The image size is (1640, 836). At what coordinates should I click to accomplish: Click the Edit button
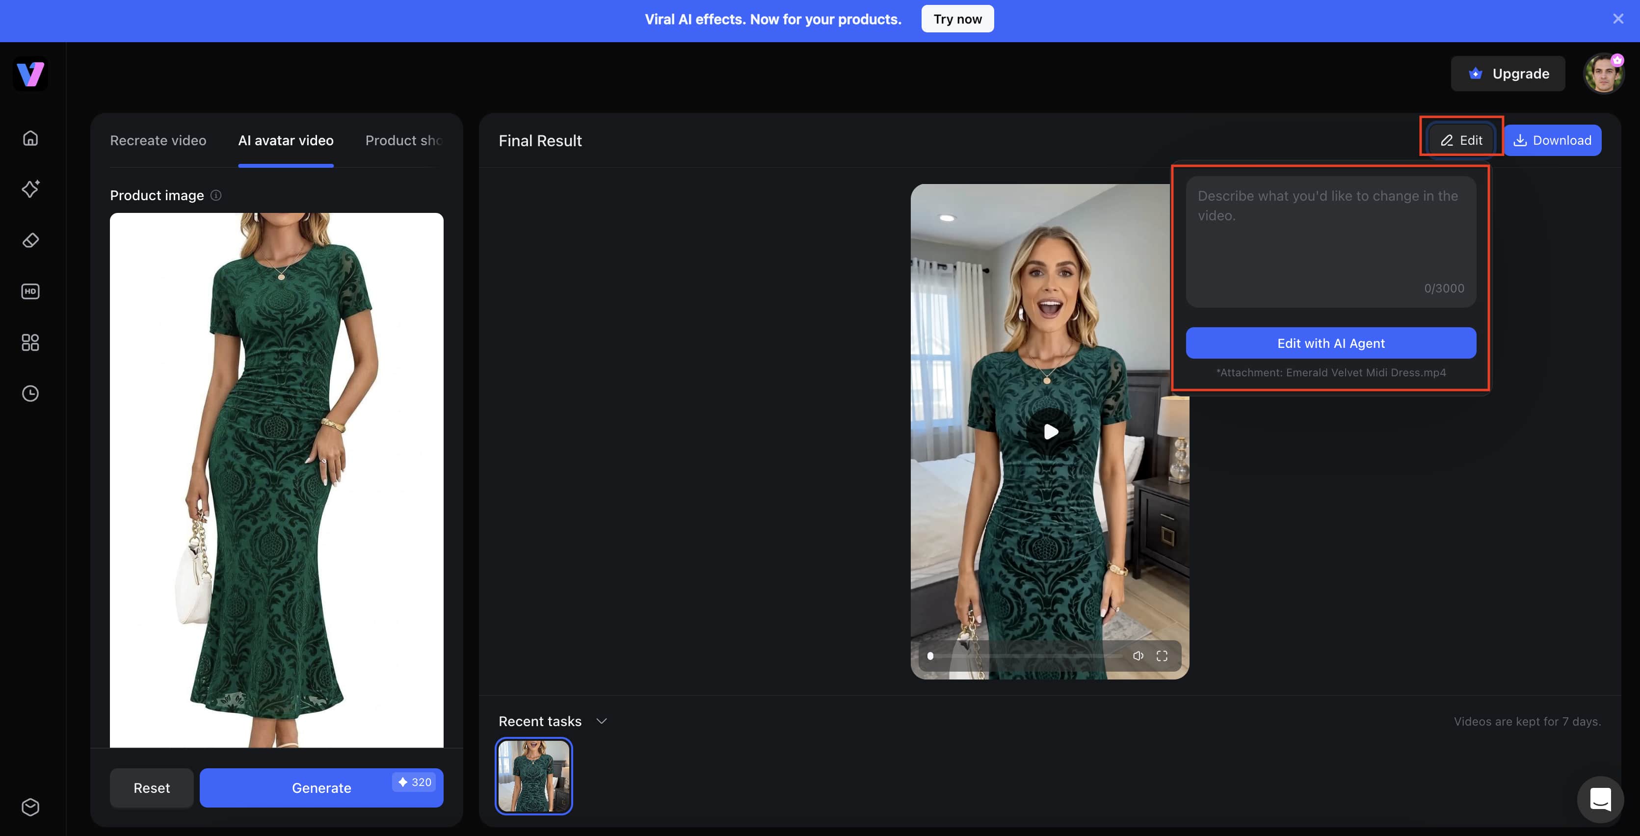1461,140
